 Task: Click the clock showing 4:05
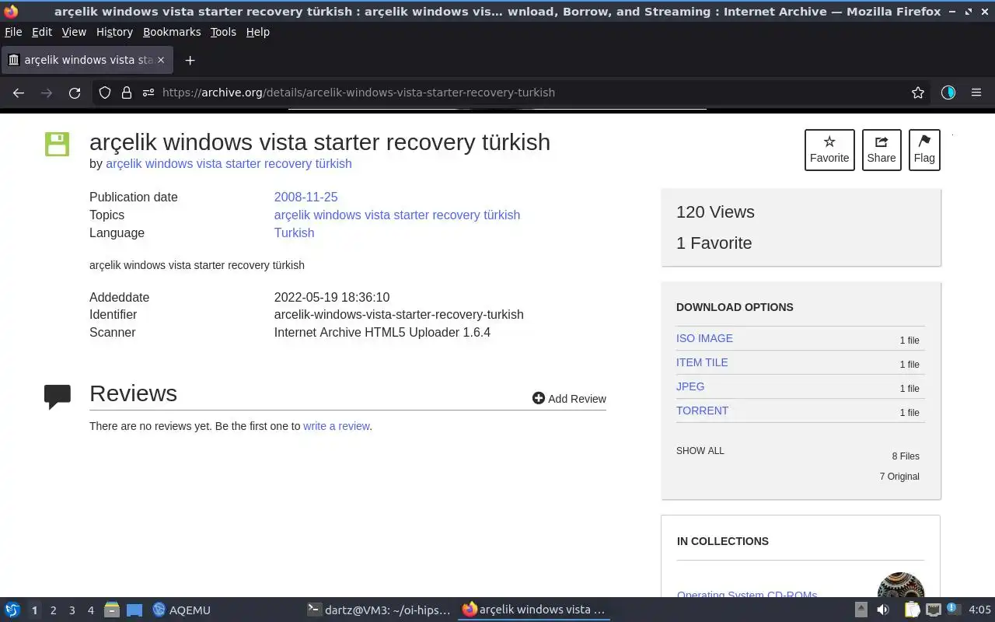tap(979, 610)
